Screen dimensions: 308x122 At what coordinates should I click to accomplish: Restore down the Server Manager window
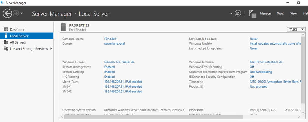point(299,2)
